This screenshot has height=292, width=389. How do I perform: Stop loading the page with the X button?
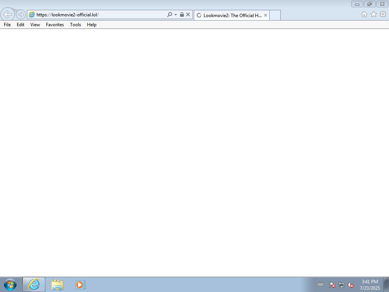(188, 14)
